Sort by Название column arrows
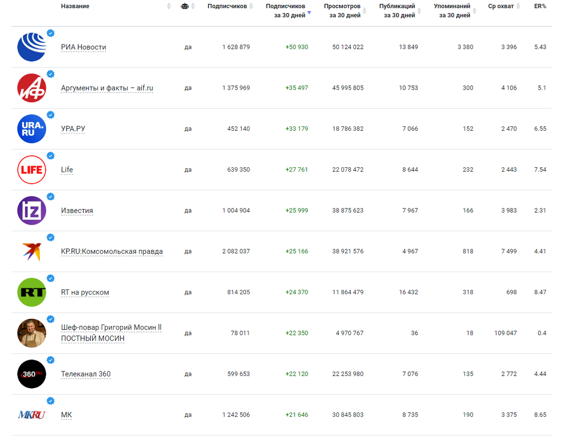Viewport: 579px width, 437px height. (x=169, y=6)
